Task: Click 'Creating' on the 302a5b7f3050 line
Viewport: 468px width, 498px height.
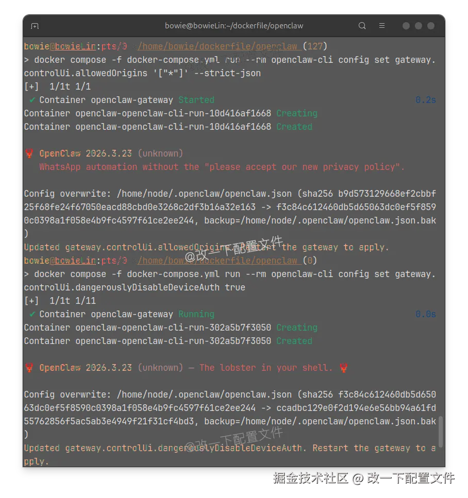Action: point(297,328)
